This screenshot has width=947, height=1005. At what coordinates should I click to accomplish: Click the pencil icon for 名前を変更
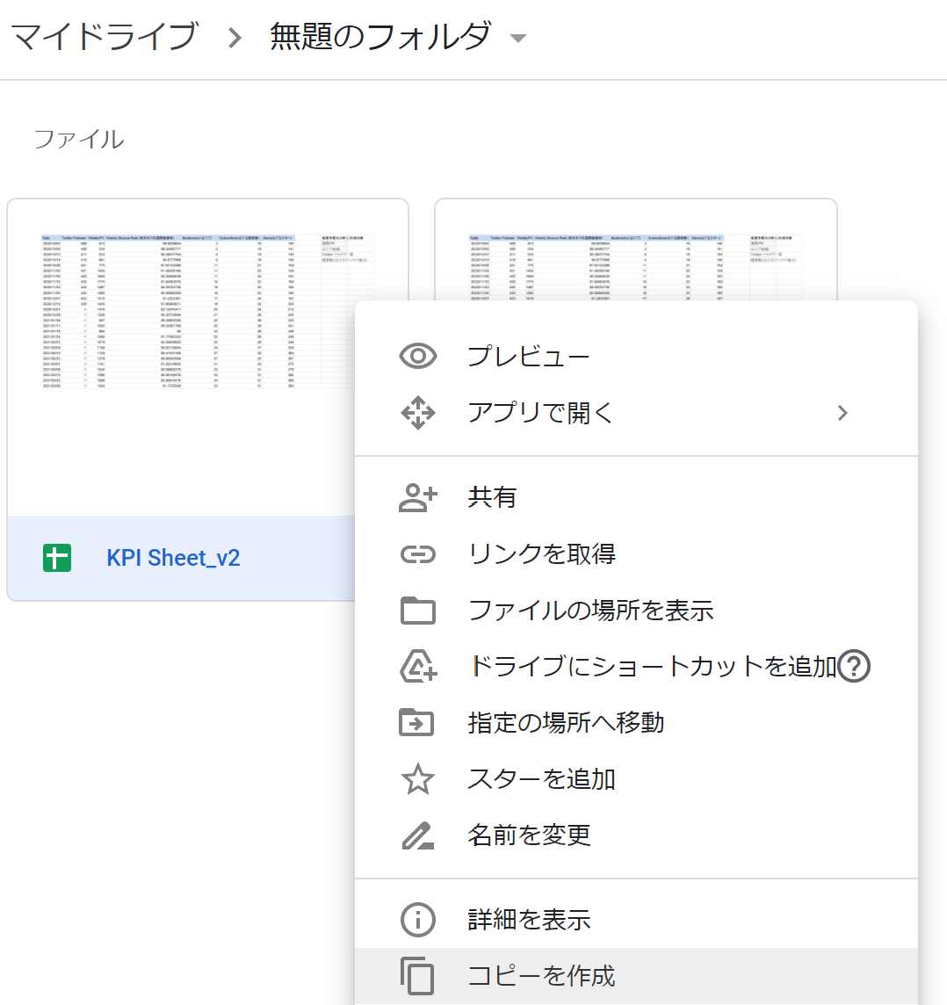(418, 835)
